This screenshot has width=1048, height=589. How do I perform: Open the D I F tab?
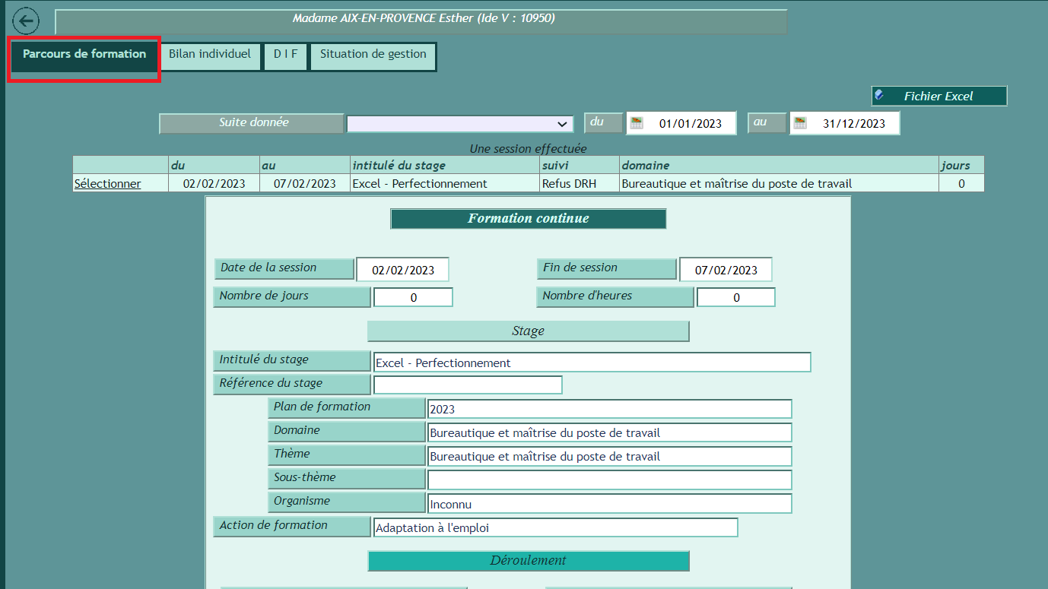(285, 55)
